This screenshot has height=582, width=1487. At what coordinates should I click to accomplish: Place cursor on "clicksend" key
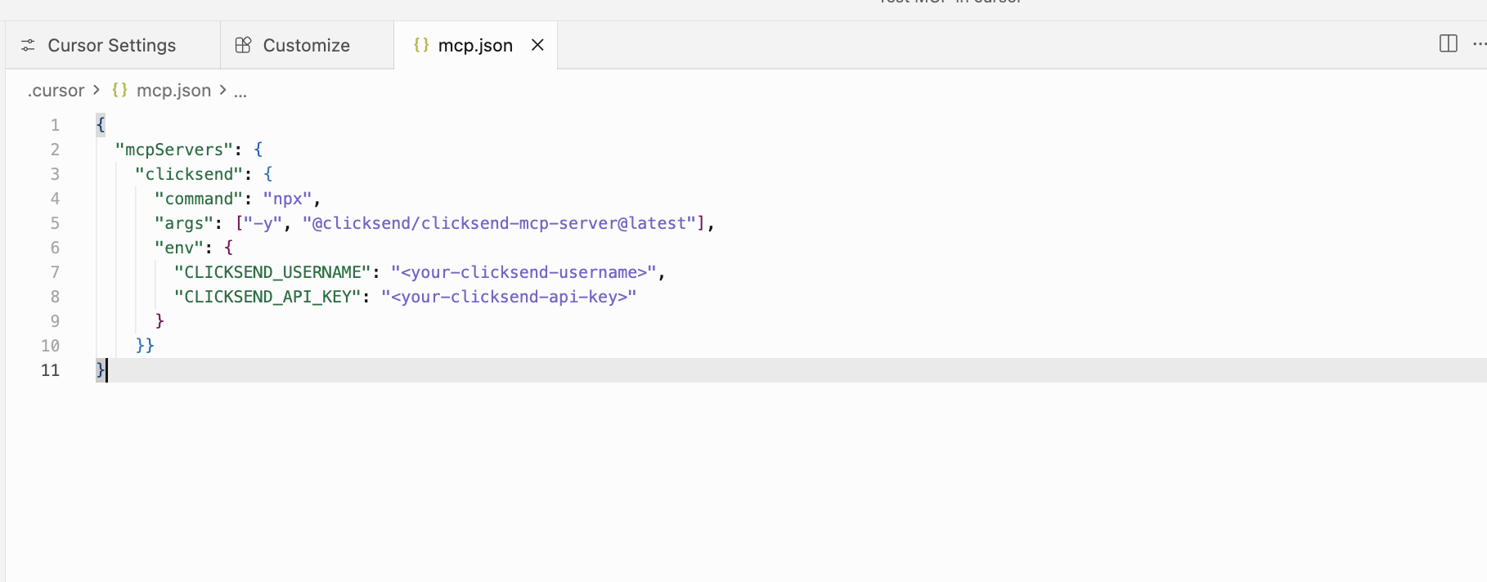pyautogui.click(x=189, y=174)
